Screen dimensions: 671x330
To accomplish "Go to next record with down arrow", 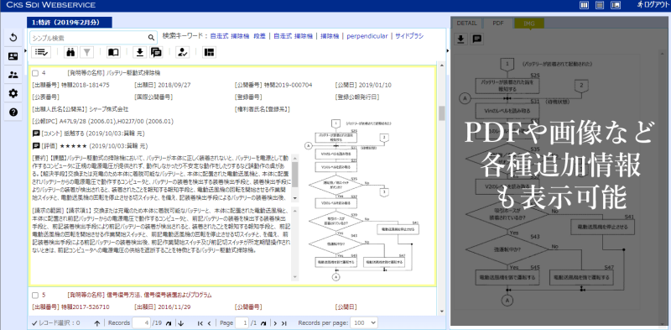I will tap(180, 323).
